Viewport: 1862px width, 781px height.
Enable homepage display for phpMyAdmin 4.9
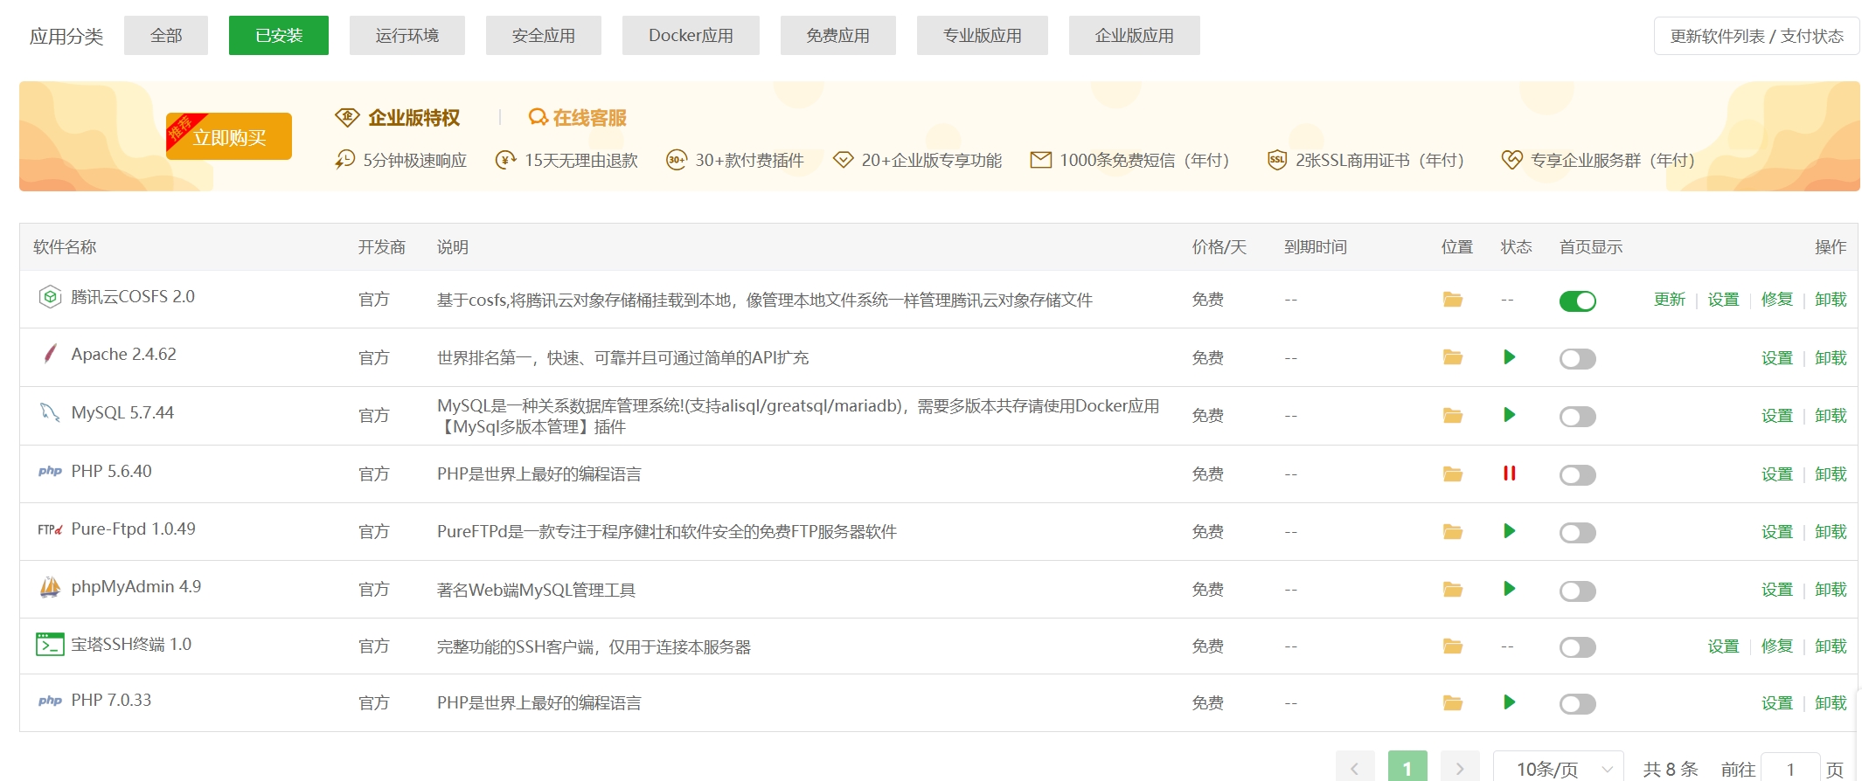pyautogui.click(x=1577, y=591)
